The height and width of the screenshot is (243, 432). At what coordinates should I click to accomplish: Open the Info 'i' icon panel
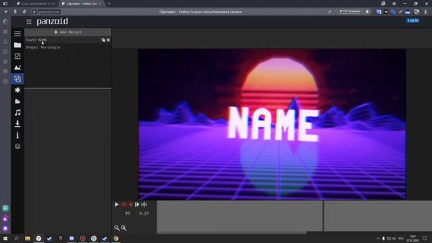(18, 135)
